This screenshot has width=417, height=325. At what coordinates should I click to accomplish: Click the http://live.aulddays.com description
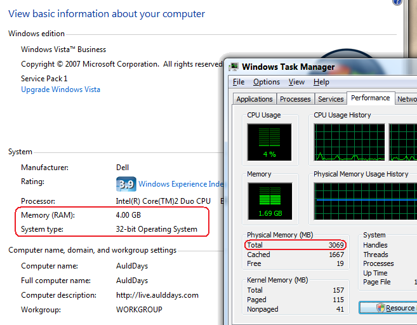point(157,295)
